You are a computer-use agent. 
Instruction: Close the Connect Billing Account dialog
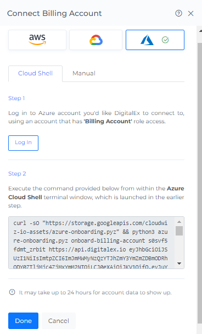pos(190,13)
